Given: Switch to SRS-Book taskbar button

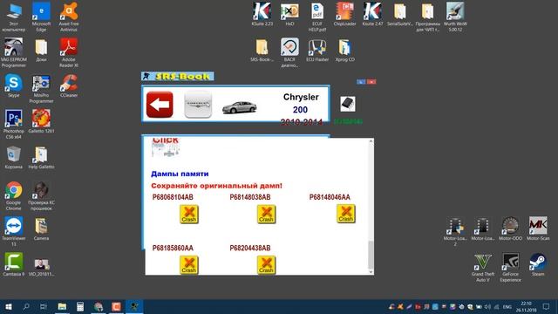Looking at the screenshot, I should pos(133,306).
